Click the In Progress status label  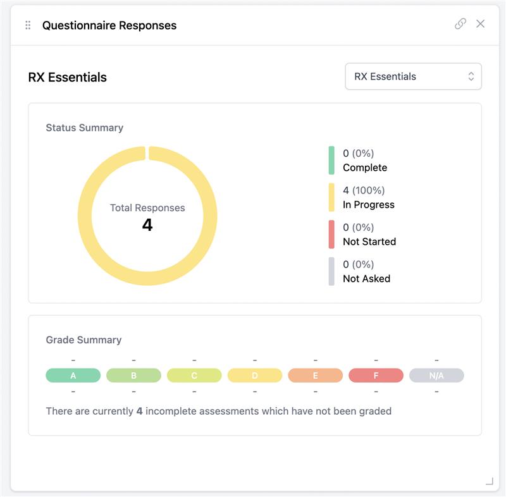(x=369, y=205)
